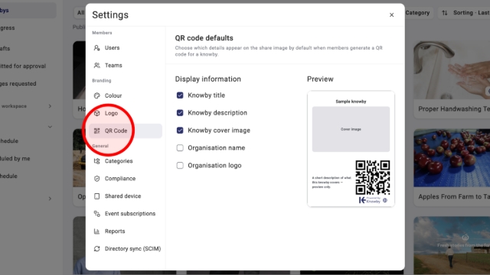The width and height of the screenshot is (490, 275).
Task: Switch to the Teams settings
Action: tap(126, 65)
